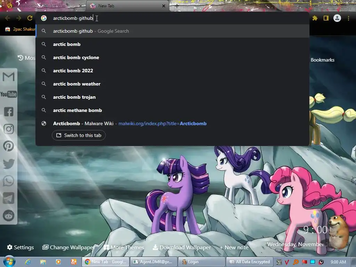Switch to the 'Login' taskbar window

coord(201,262)
